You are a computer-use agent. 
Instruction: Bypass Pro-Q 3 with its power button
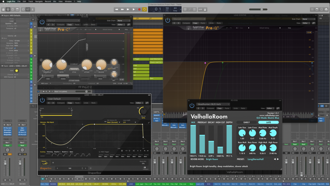[x=167, y=20]
